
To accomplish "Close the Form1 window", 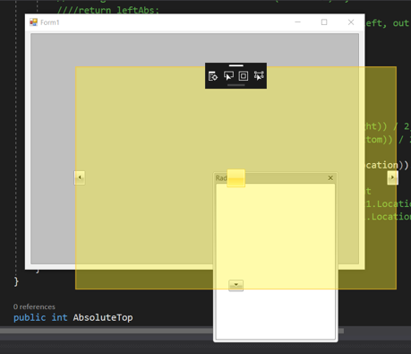I will 351,22.
